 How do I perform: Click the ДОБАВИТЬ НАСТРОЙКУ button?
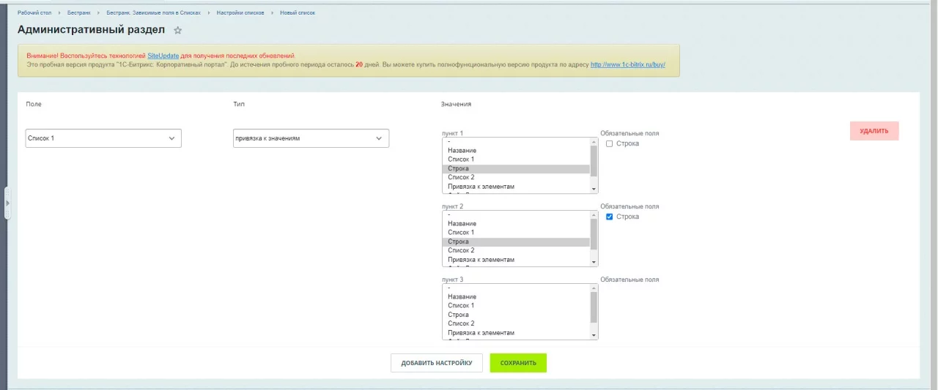pyautogui.click(x=436, y=363)
